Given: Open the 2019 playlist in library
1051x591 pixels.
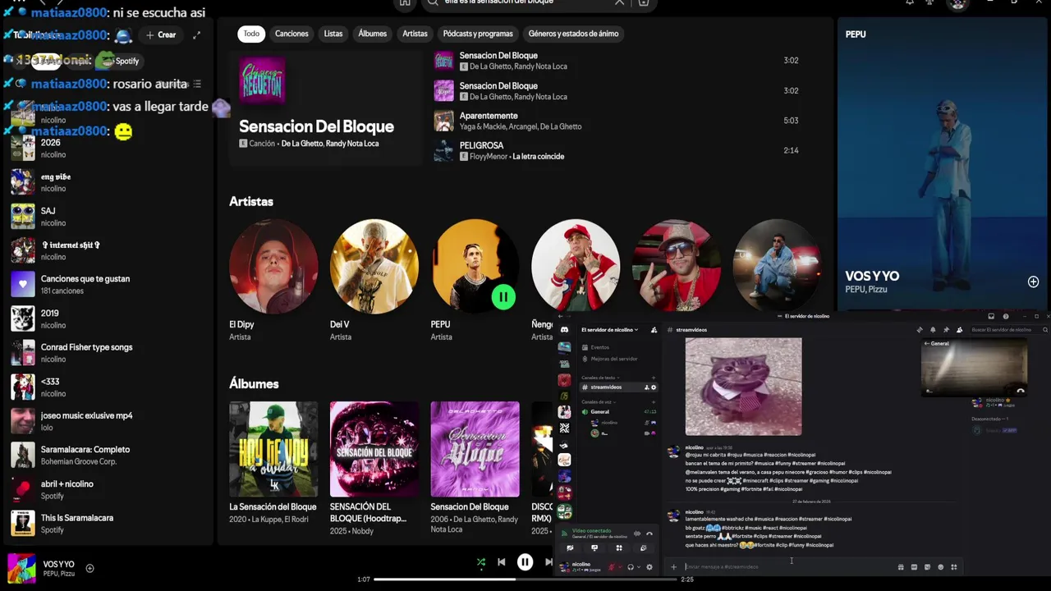Looking at the screenshot, I should click(x=107, y=318).
